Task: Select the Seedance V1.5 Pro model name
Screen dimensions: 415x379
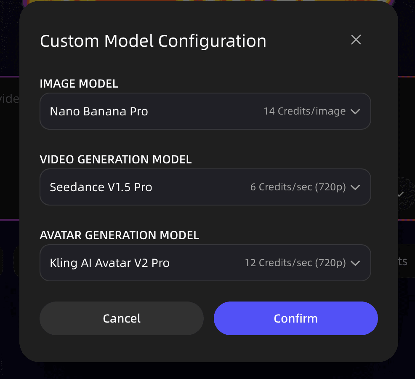Action: pyautogui.click(x=101, y=187)
